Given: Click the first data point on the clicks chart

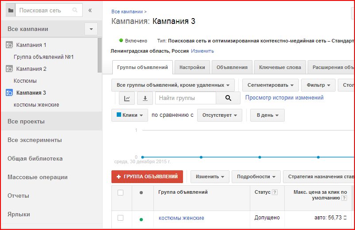Looking at the screenshot, I should [142, 157].
